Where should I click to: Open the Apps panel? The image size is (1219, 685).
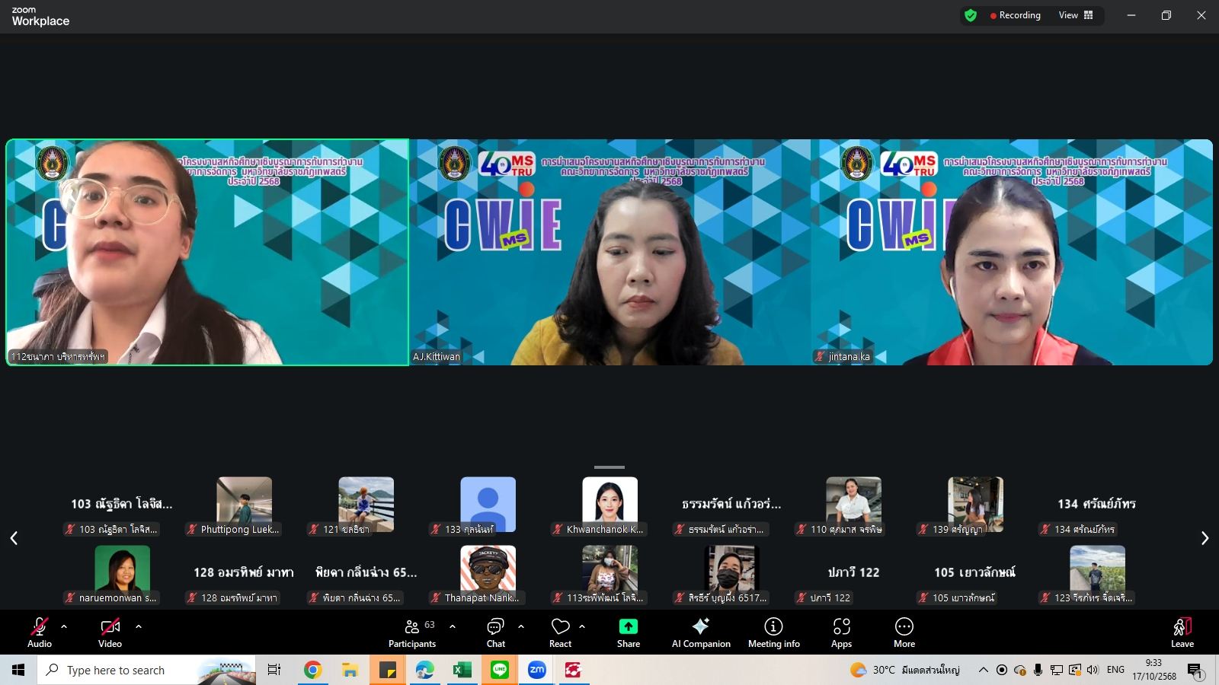click(841, 632)
